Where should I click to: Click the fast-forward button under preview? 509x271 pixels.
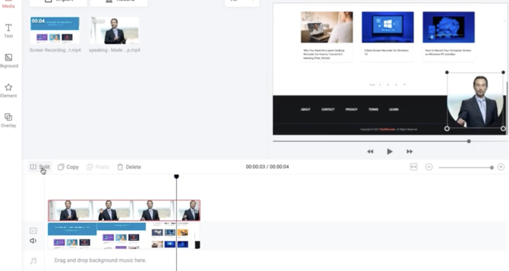tap(409, 152)
